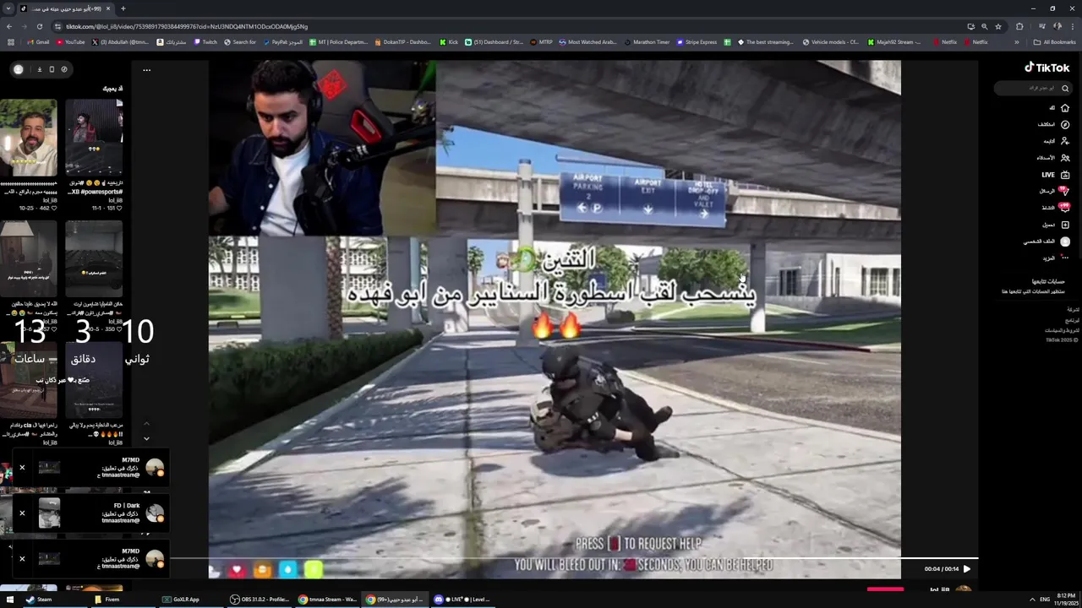
Task: Reload the page in Chrome
Action: coord(39,26)
